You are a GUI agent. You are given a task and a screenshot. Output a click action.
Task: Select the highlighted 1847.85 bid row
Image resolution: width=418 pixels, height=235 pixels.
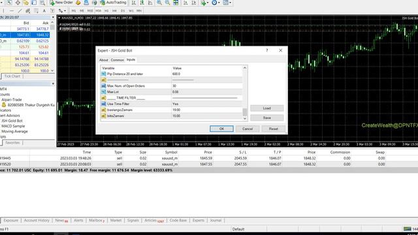(25, 35)
